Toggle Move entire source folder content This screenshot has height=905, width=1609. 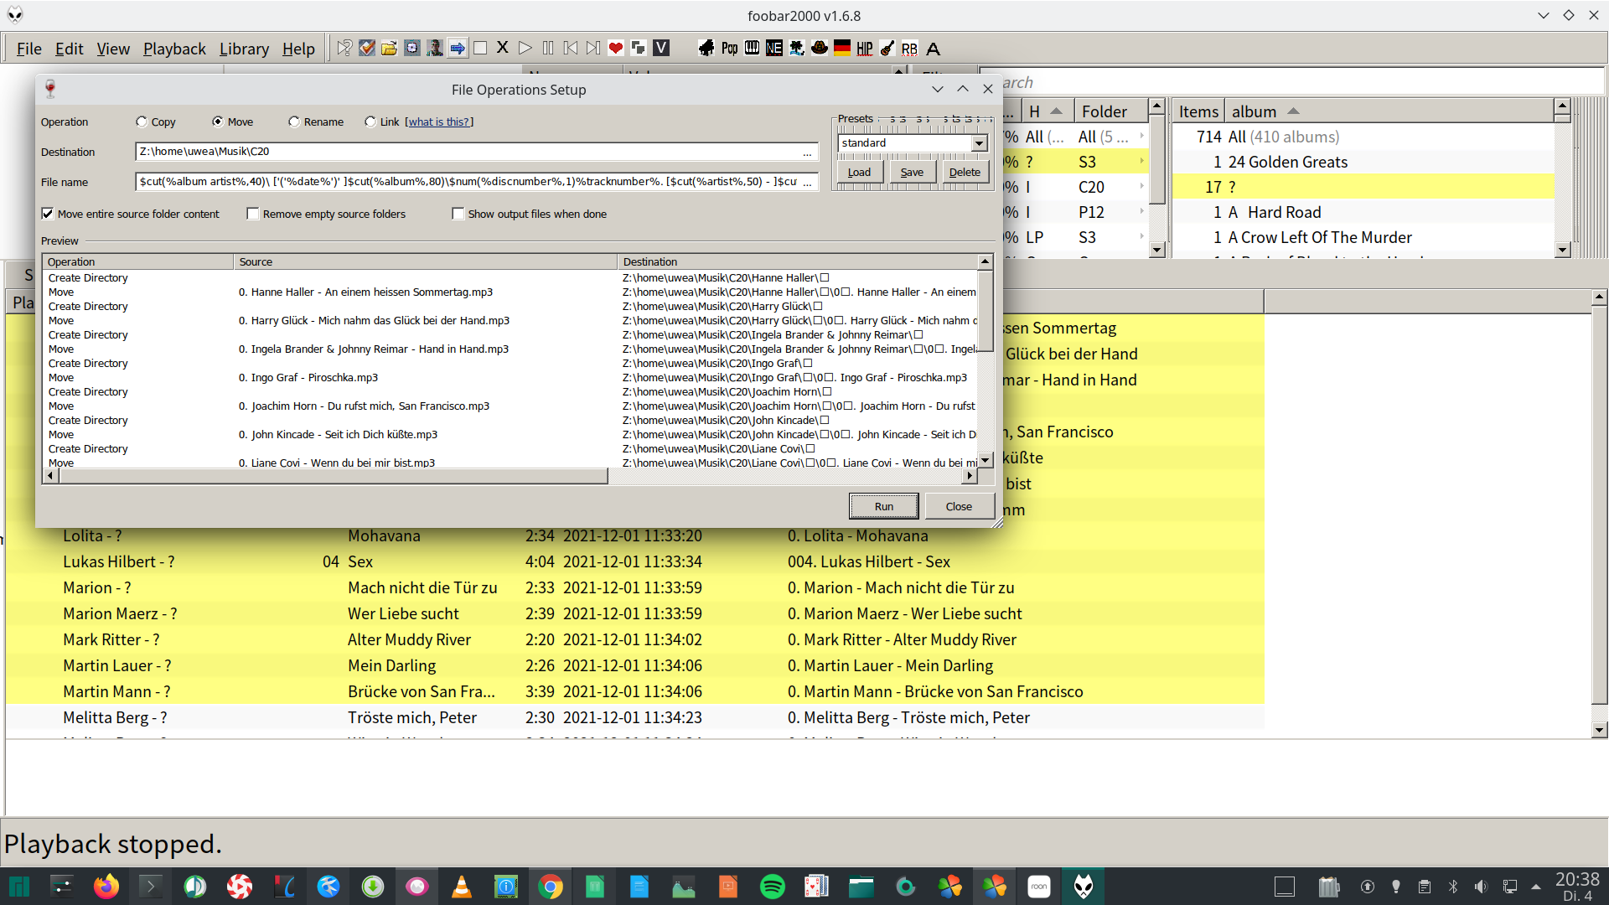pos(48,214)
